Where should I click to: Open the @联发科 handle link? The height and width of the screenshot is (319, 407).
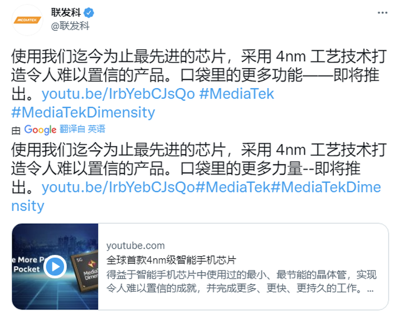pyautogui.click(x=70, y=26)
